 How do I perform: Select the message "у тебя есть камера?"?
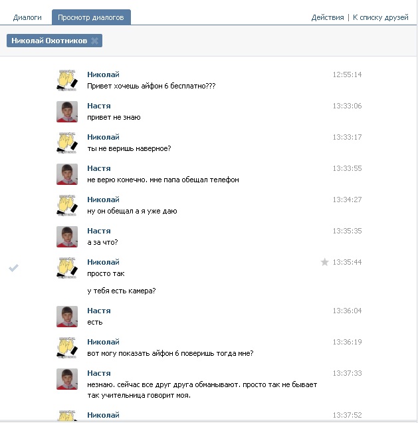click(121, 291)
